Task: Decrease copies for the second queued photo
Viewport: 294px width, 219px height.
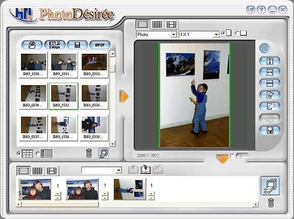Action: (x=105, y=198)
